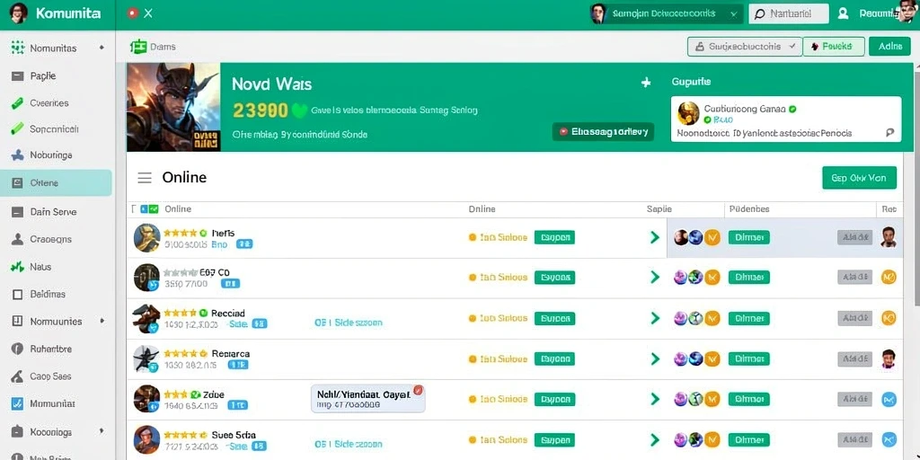
Task: Click the blue globe icon in hefis row
Action: click(696, 237)
